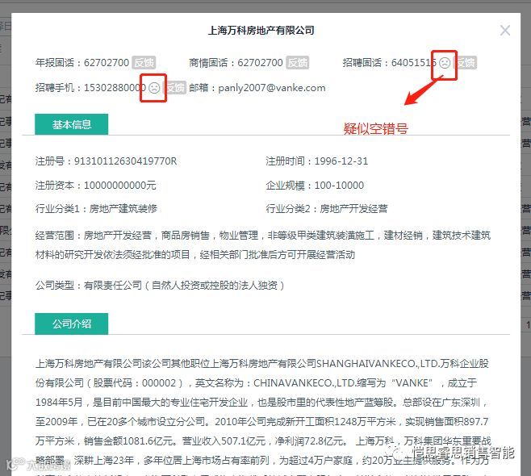Screen dimensions: 531x476
Task: Click the red 疑似空错号 annotation
Action: pyautogui.click(x=375, y=128)
